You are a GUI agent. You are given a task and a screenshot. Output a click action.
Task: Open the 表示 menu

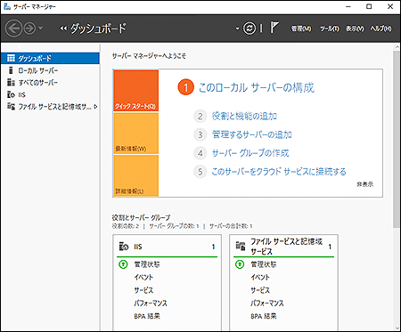[355, 28]
